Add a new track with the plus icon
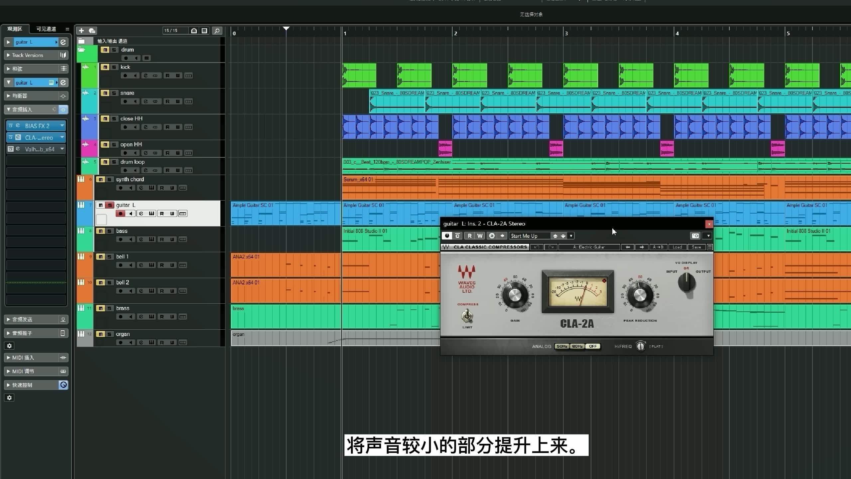Viewport: 851px width, 479px height. [81, 31]
